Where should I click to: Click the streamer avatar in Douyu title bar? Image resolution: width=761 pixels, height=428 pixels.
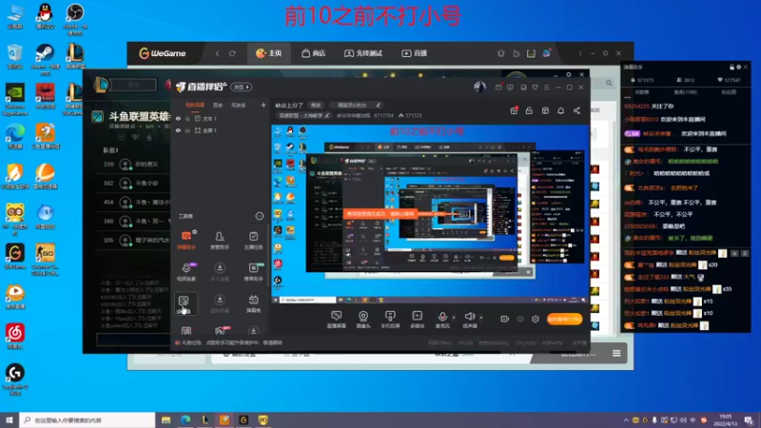479,87
